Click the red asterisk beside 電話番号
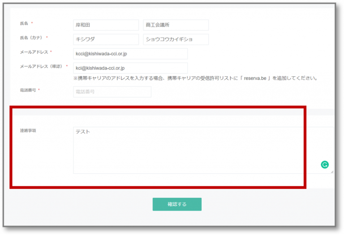Image resolution: width=344 pixels, height=235 pixels. pyautogui.click(x=39, y=90)
